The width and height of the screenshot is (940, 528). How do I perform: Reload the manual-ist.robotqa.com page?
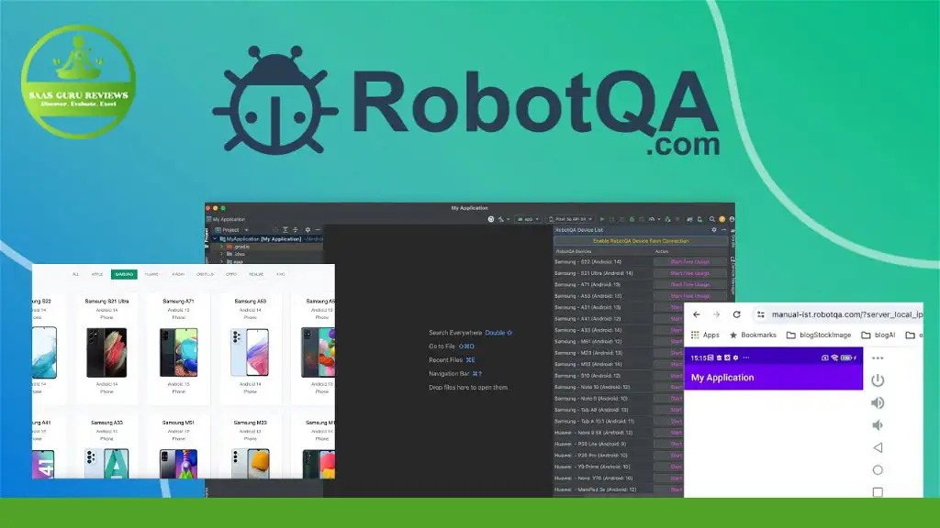click(x=737, y=314)
